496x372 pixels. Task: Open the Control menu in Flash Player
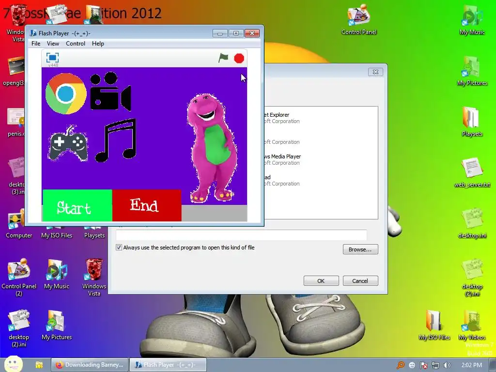point(75,44)
